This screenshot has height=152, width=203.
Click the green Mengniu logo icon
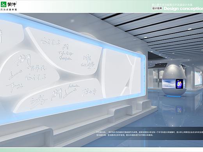click(x=4, y=4)
